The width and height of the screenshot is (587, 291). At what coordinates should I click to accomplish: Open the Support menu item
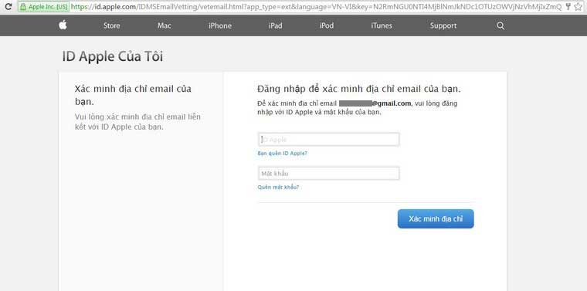click(443, 25)
